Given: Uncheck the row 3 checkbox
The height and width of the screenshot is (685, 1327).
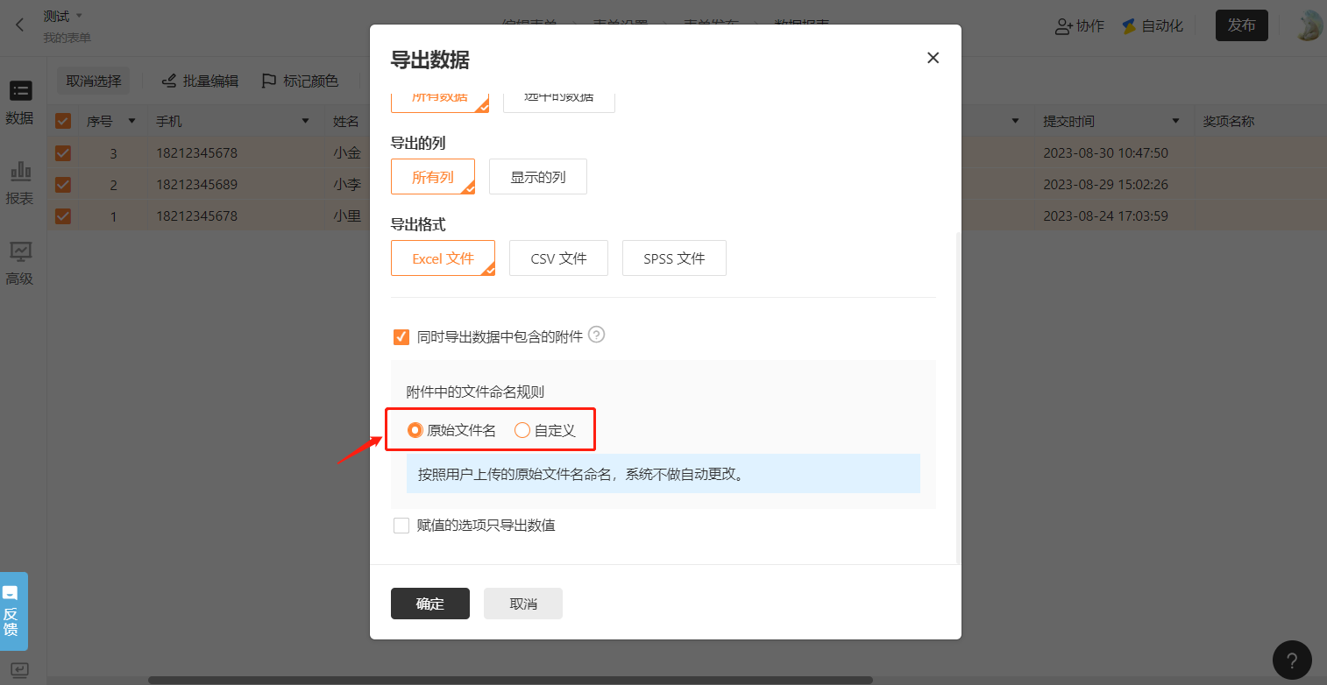Looking at the screenshot, I should tap(63, 153).
